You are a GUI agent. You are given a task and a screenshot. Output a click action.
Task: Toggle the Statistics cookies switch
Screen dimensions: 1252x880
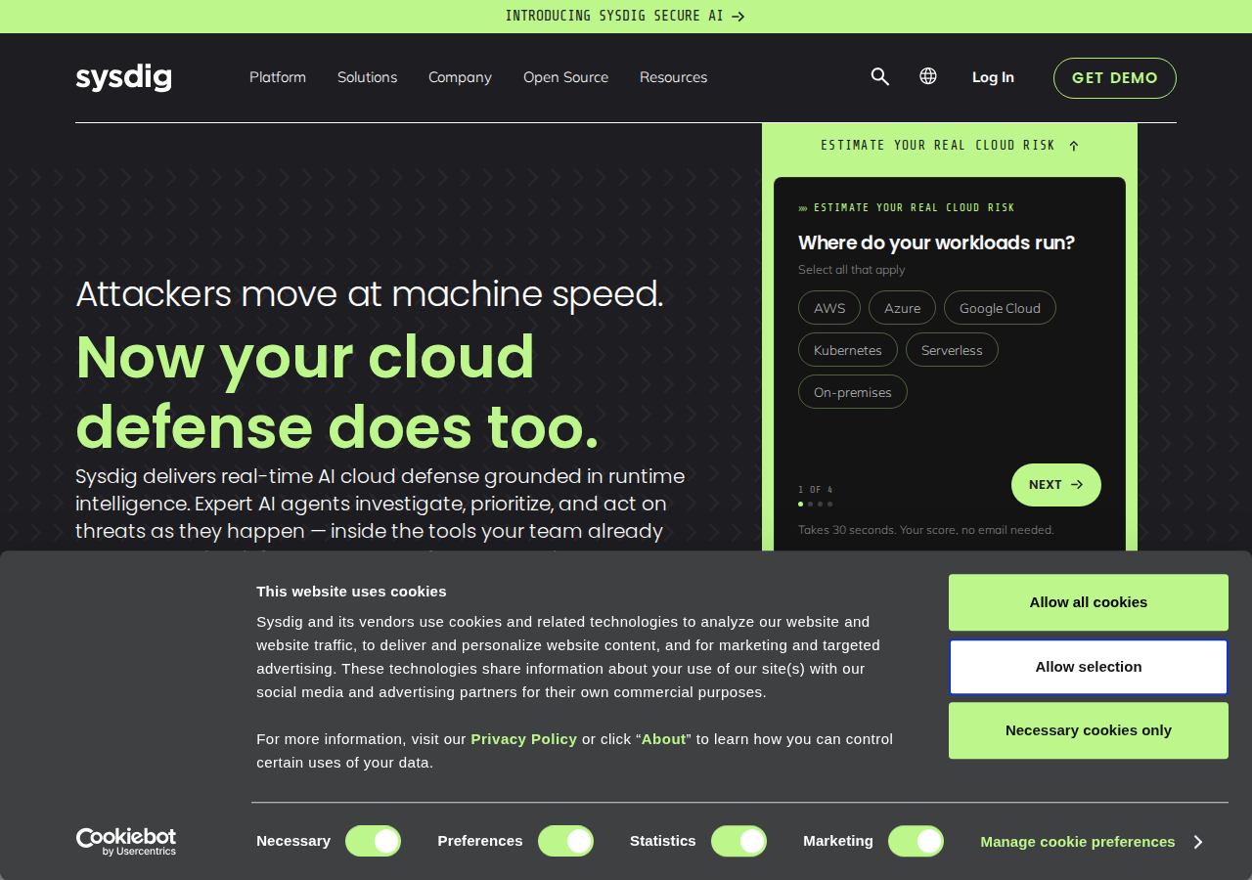pyautogui.click(x=738, y=841)
